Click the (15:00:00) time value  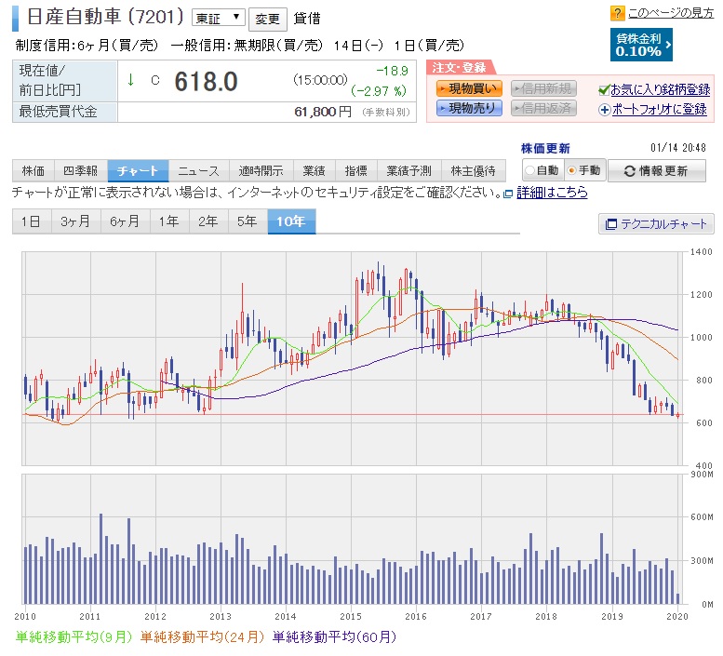(x=320, y=80)
